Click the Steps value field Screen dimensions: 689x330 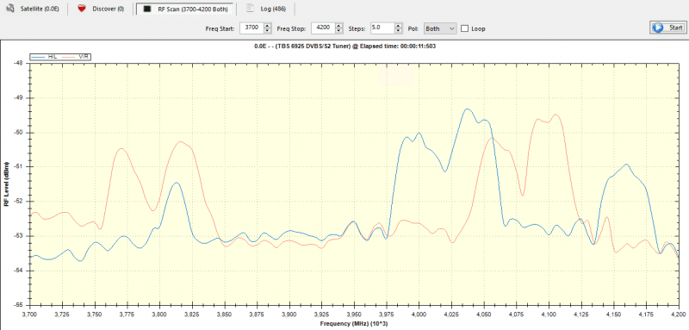(x=382, y=28)
